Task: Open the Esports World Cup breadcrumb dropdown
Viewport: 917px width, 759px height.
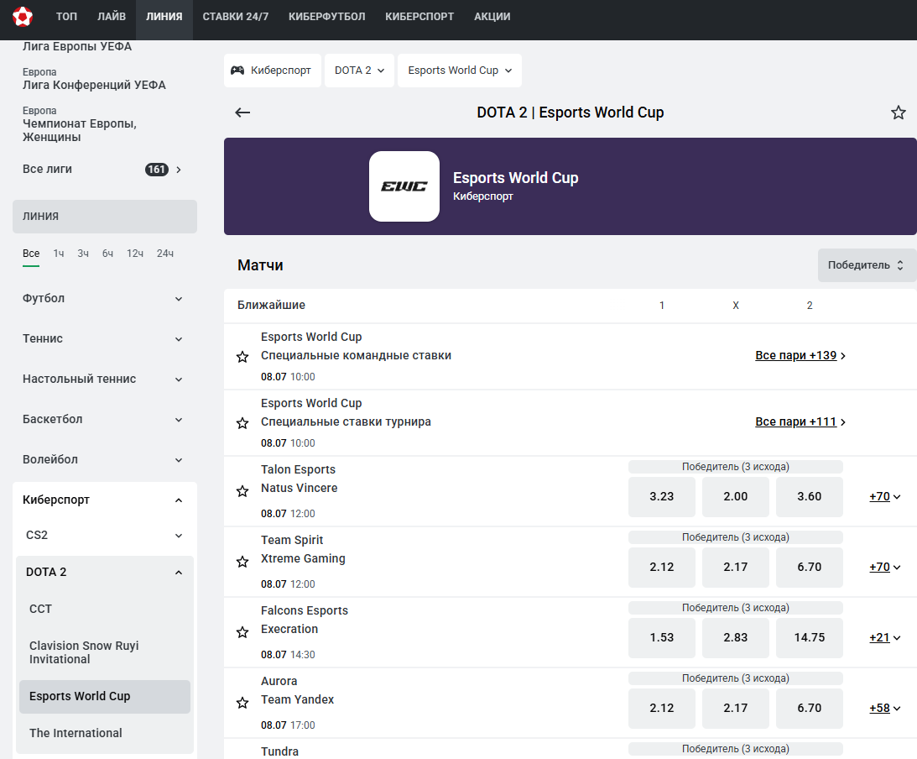Action: [460, 71]
